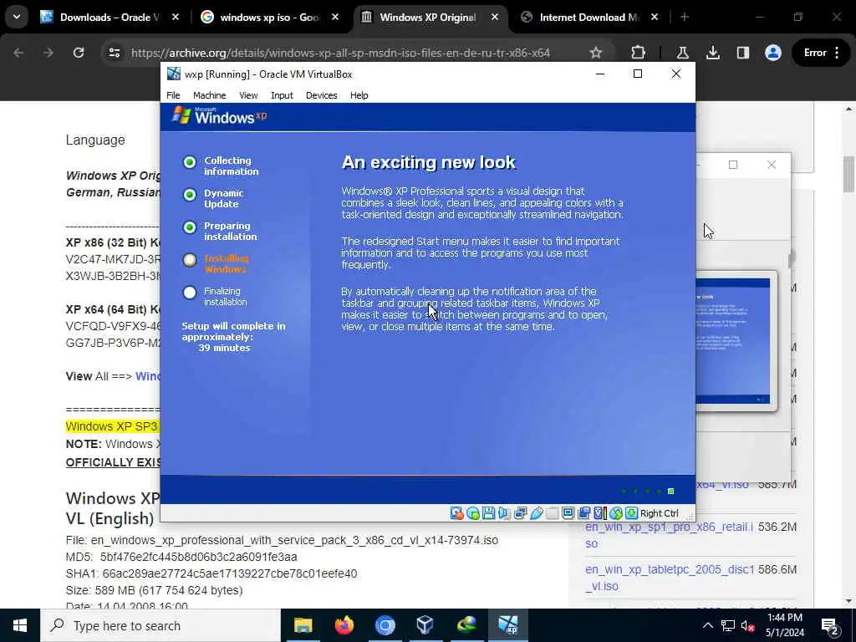Click the Language heading on the archive page
This screenshot has width=856, height=642.
(95, 140)
